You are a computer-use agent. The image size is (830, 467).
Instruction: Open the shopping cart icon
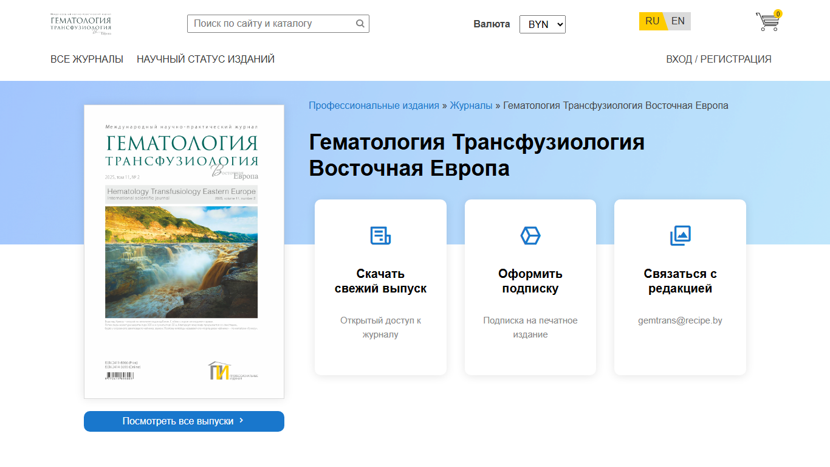coord(767,22)
